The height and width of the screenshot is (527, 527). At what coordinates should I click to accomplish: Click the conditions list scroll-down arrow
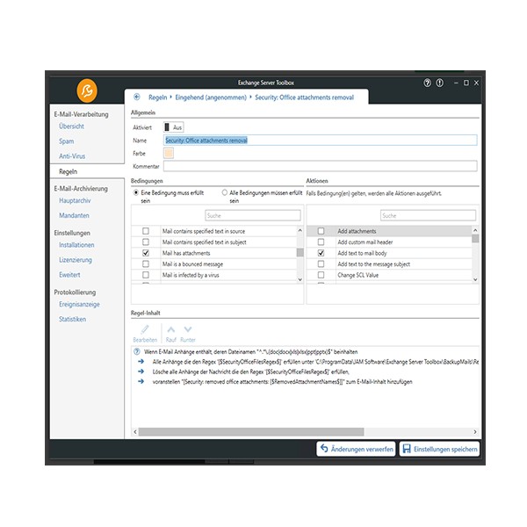300,279
